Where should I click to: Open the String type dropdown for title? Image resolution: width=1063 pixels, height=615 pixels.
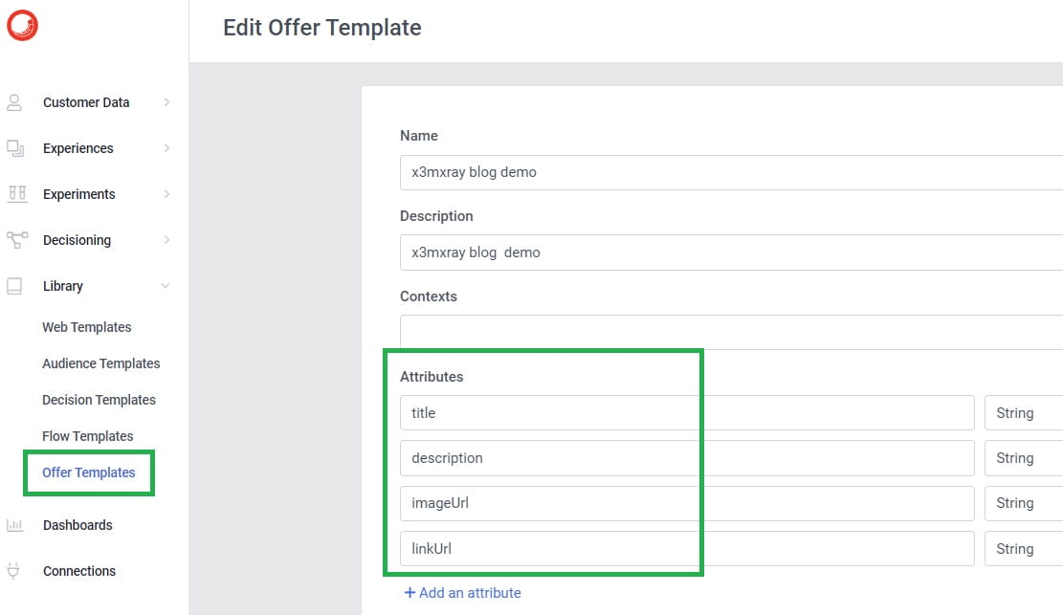click(x=1024, y=413)
